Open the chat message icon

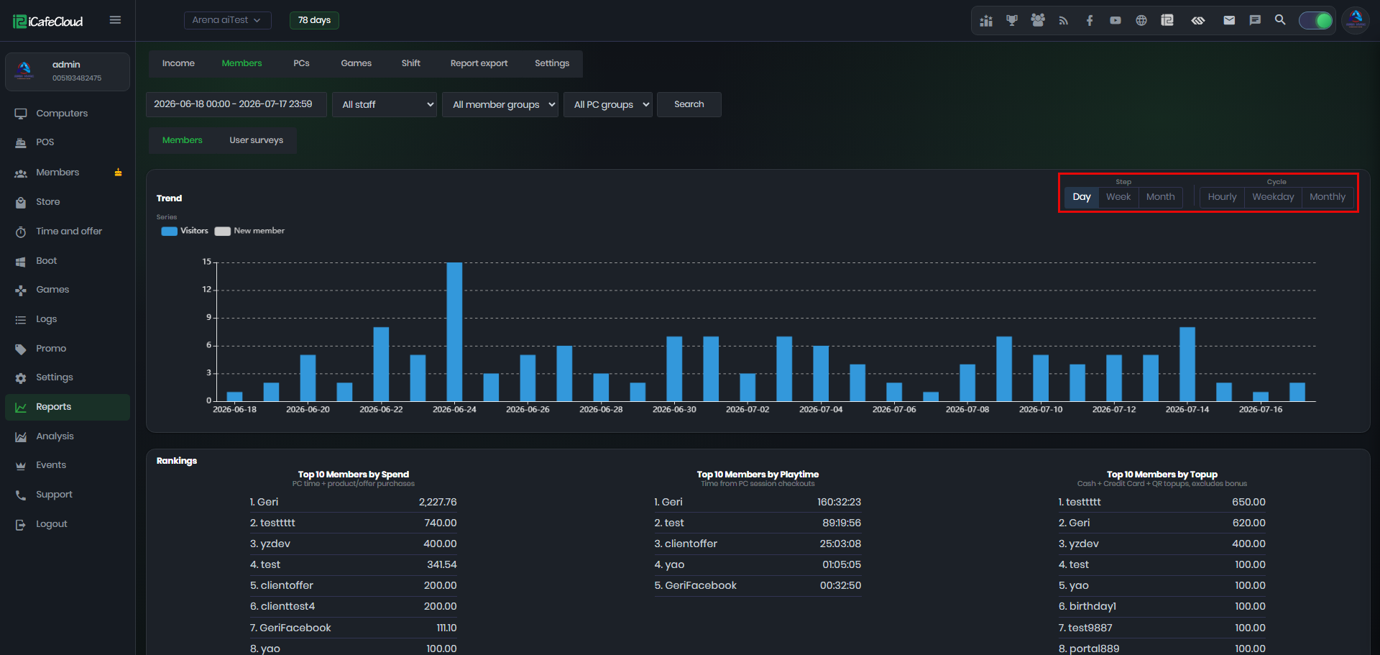[1255, 20]
